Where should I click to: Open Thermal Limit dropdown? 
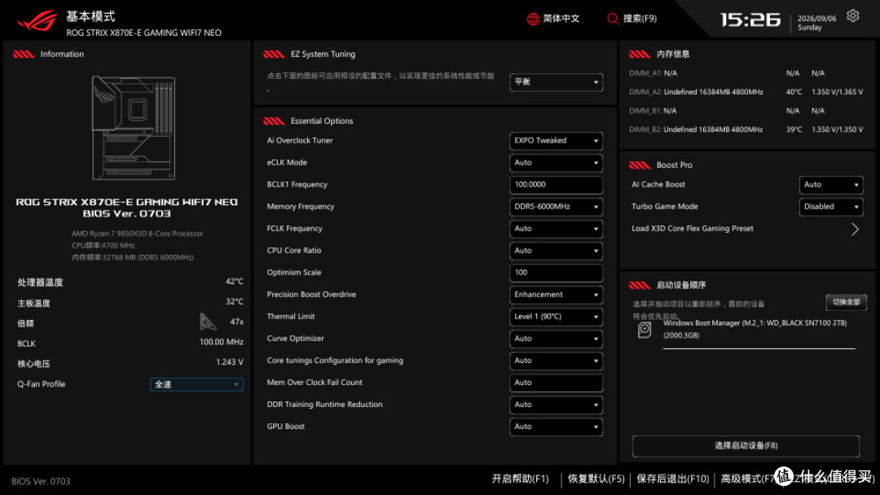pos(557,317)
